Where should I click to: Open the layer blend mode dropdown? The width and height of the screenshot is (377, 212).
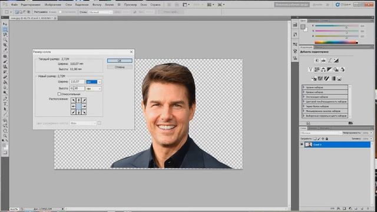point(321,133)
